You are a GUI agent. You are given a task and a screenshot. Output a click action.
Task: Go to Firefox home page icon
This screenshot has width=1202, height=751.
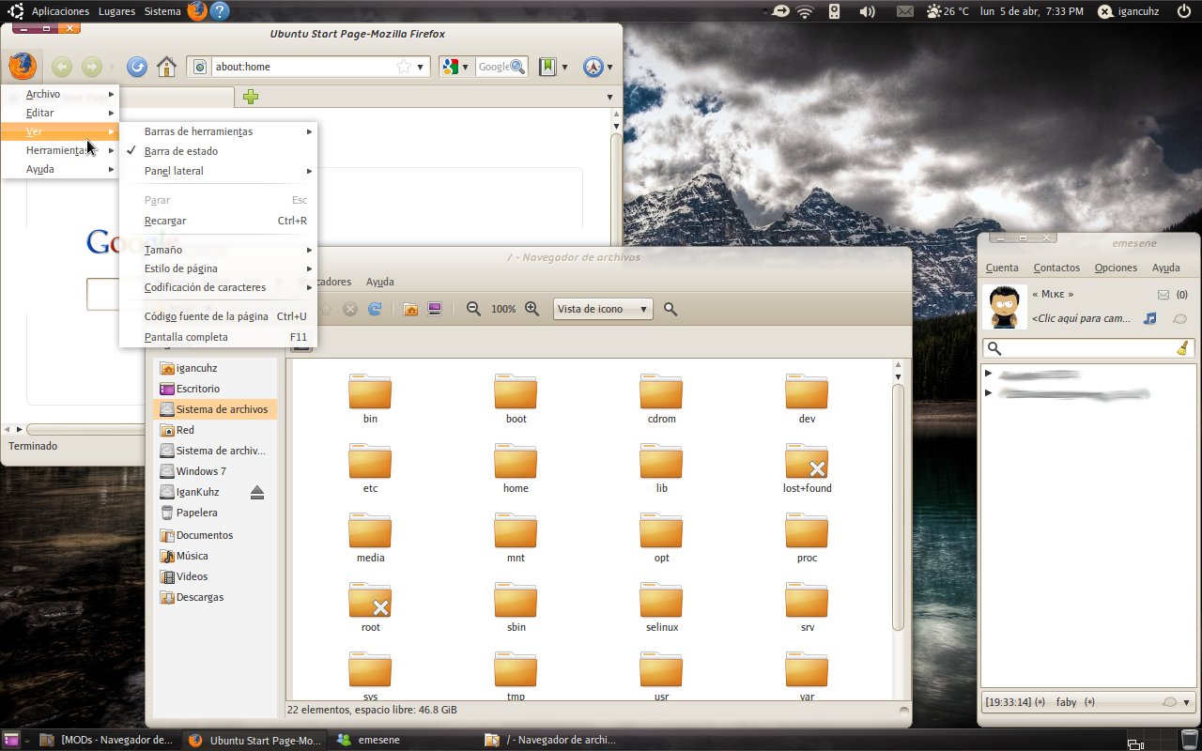tap(166, 67)
